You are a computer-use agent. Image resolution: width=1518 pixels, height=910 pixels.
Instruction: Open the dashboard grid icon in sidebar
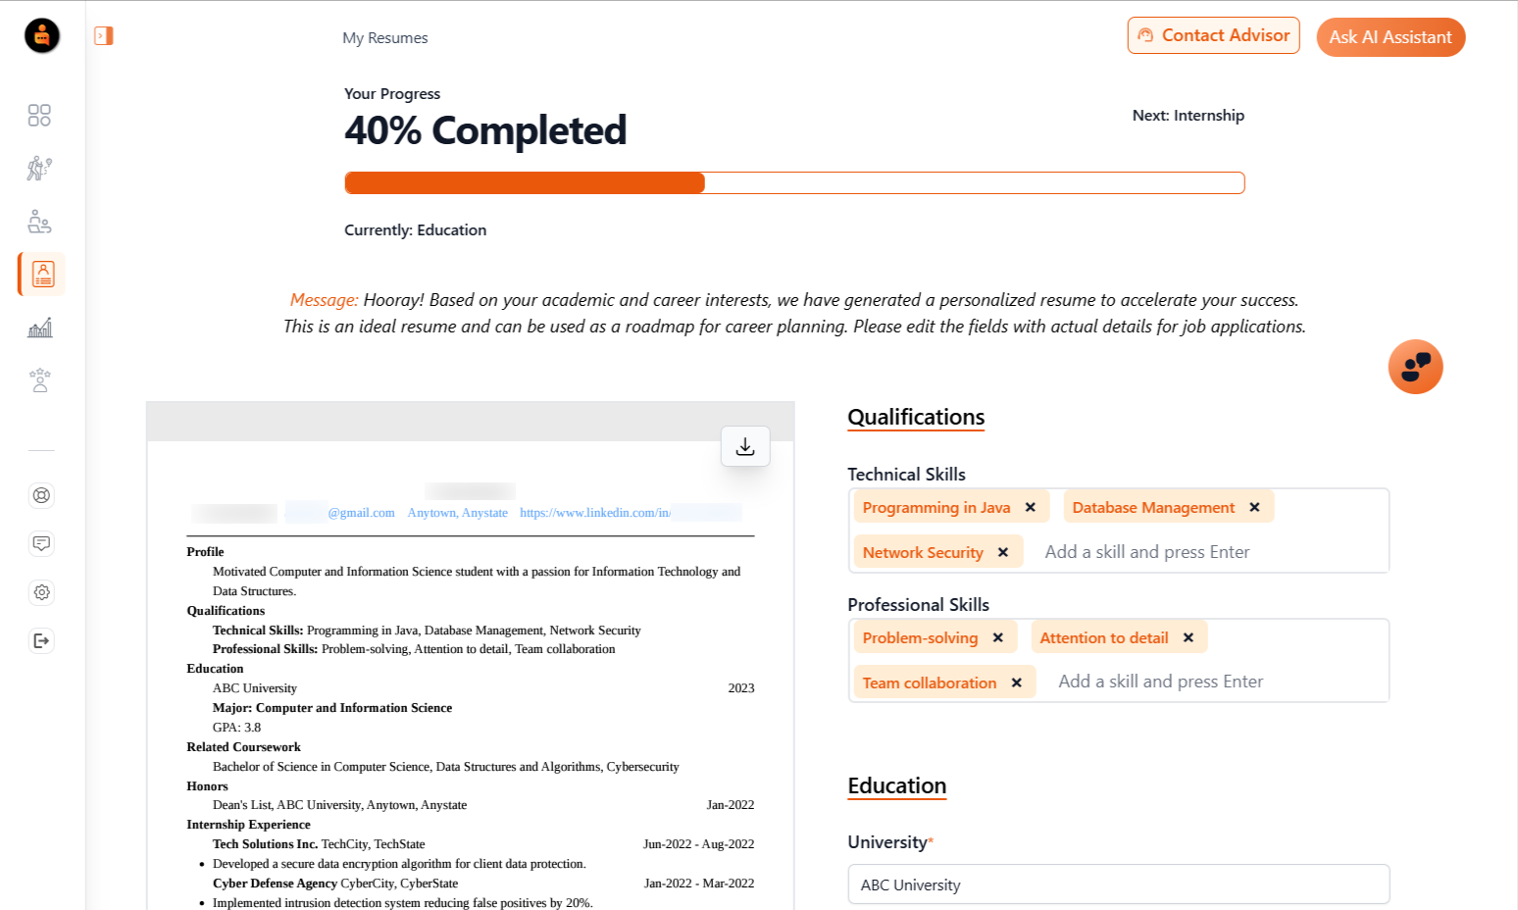(39, 116)
